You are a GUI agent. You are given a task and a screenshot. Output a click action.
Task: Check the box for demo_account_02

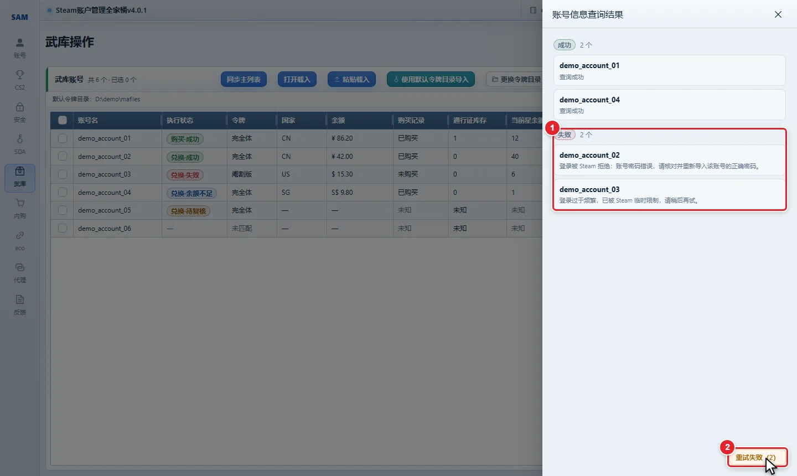63,157
